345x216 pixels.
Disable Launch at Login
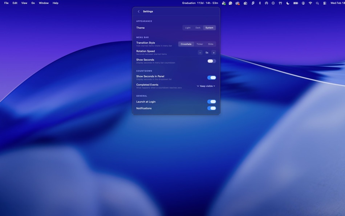click(x=211, y=101)
